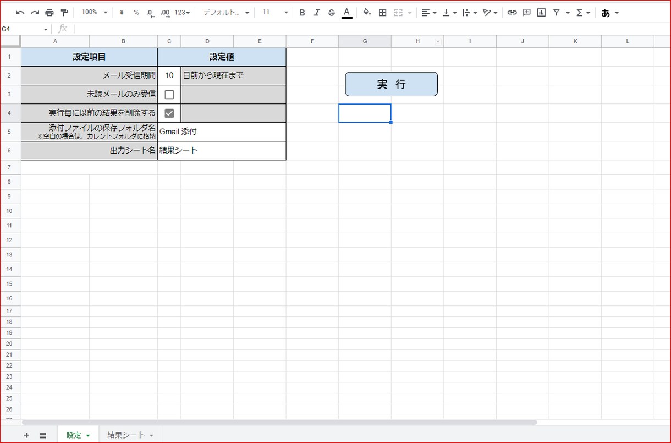This screenshot has width=671, height=443.
Task: Show the all sheets list
Action: [43, 435]
